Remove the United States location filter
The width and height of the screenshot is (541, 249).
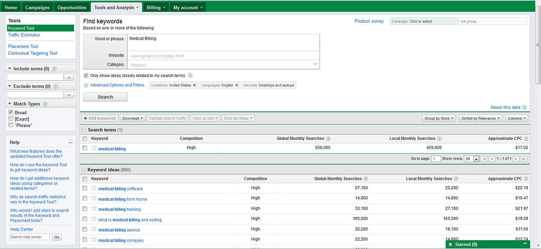194,85
